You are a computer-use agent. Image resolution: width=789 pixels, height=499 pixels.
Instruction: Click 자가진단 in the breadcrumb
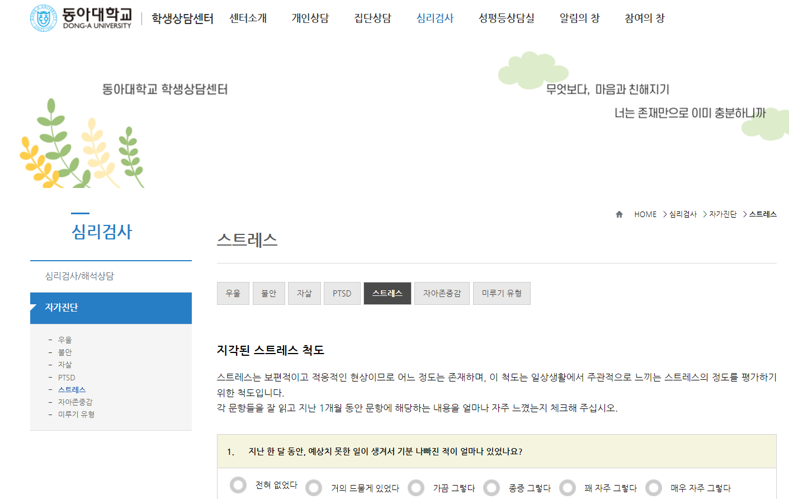722,214
